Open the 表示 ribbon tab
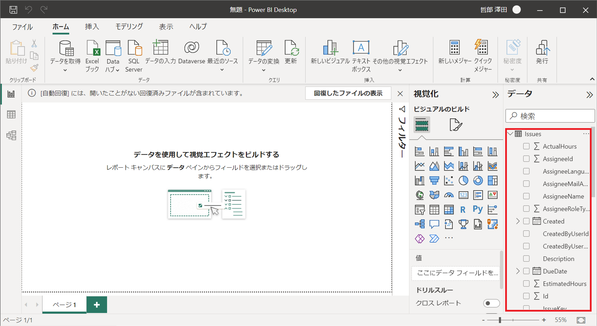597x326 pixels. (x=166, y=27)
